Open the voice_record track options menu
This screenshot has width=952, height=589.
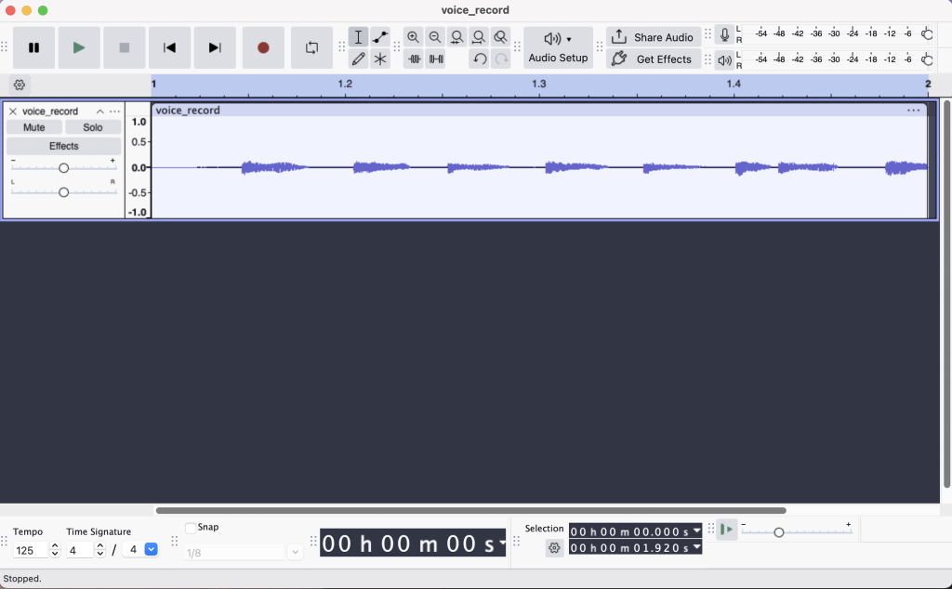coord(114,111)
